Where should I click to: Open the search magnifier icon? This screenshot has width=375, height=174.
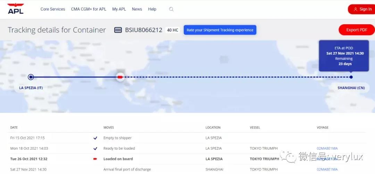171,9
